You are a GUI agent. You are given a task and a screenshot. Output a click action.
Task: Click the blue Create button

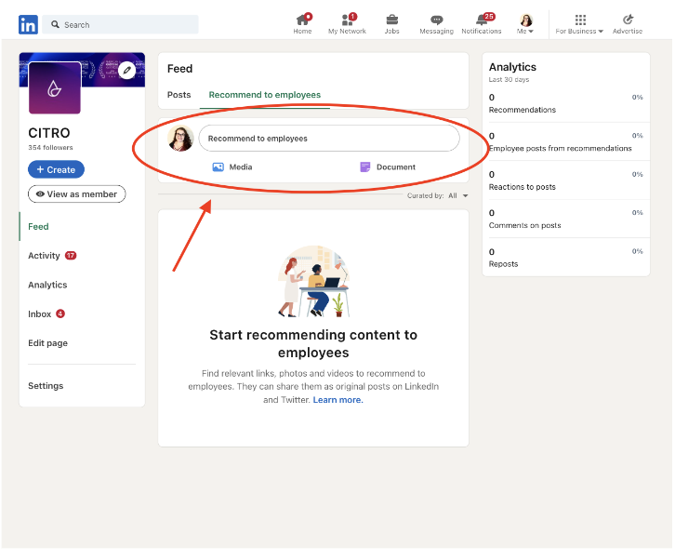click(56, 169)
